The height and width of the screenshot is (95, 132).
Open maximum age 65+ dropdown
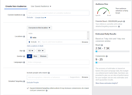click(41, 51)
